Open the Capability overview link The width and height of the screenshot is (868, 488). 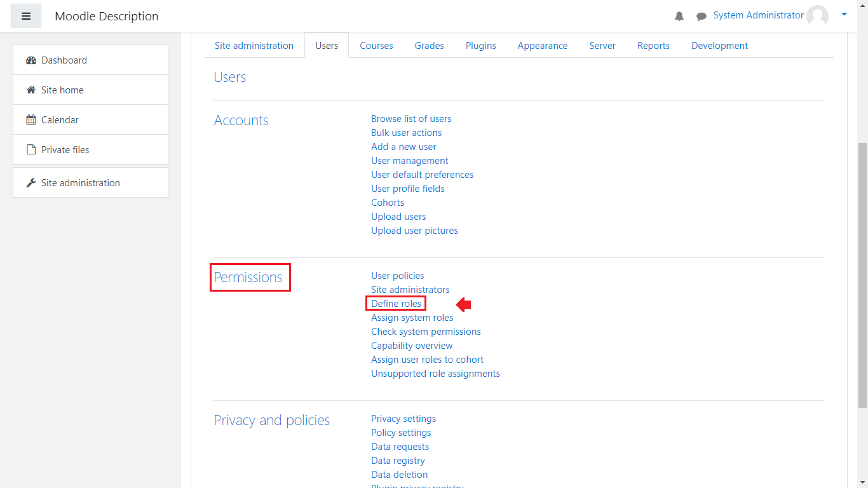412,346
